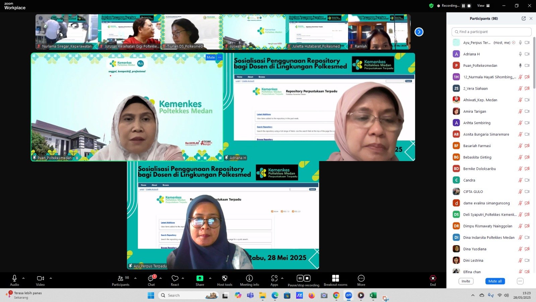The height and width of the screenshot is (302, 536).
Task: Expand audio options caret next to Audio
Action: tap(23, 278)
